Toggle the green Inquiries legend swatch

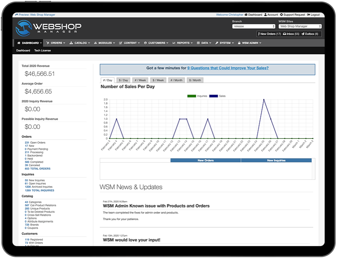tap(192, 96)
